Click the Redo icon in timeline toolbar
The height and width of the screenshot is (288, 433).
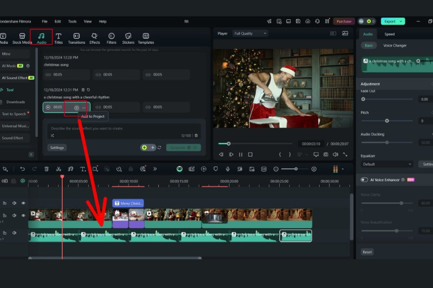pos(34,169)
